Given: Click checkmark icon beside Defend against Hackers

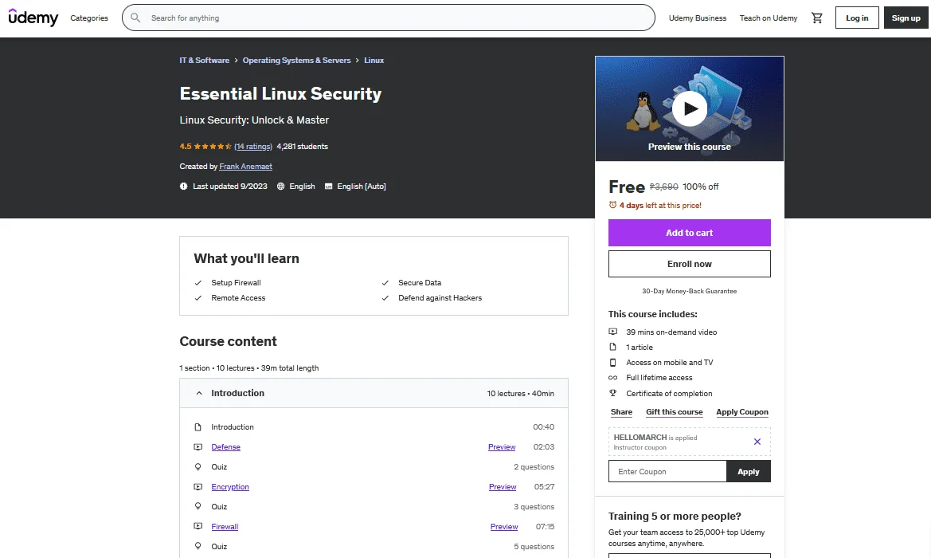Looking at the screenshot, I should tap(385, 298).
